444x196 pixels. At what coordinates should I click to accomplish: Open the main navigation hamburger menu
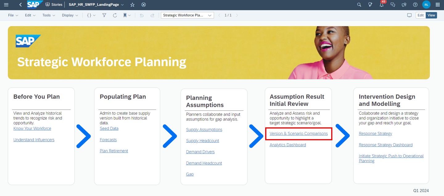(x=6, y=5)
